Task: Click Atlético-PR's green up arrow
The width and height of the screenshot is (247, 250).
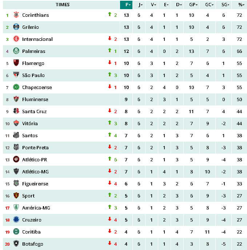Action: click(x=109, y=159)
